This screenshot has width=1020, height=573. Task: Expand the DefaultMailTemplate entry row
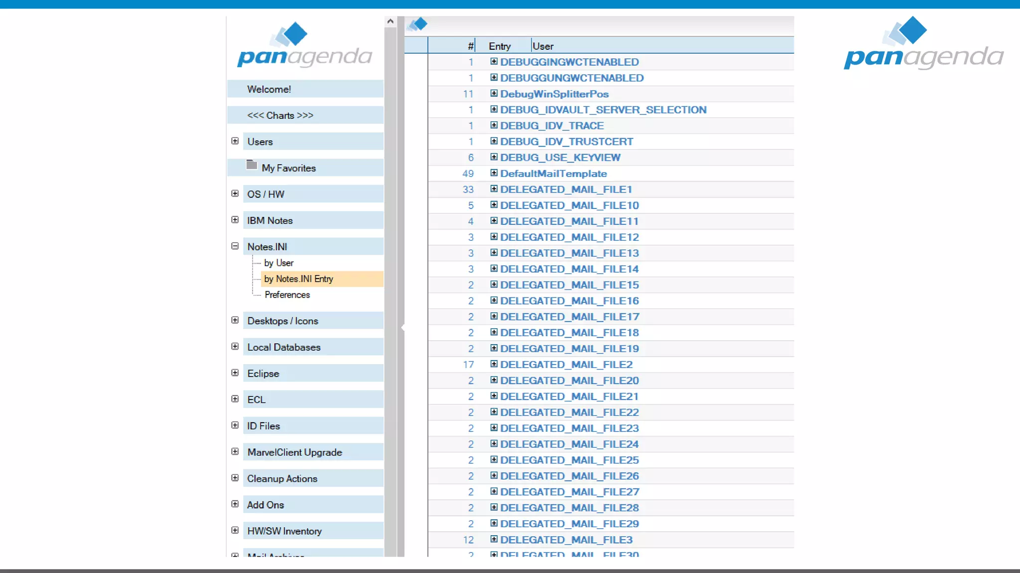pos(494,173)
